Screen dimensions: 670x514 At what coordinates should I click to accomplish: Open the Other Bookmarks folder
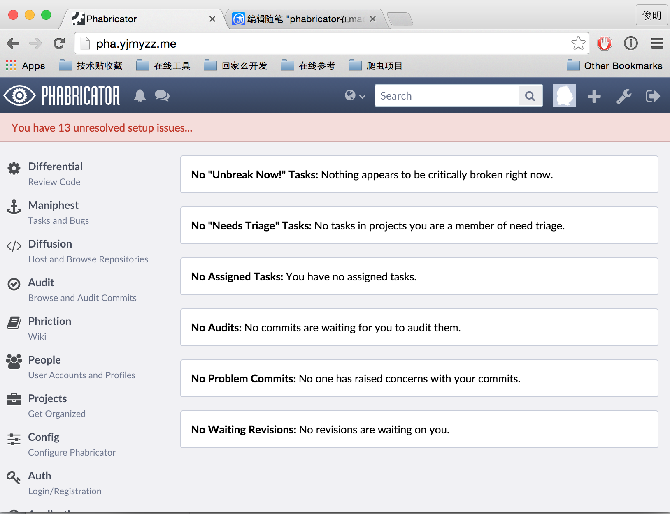tap(614, 66)
